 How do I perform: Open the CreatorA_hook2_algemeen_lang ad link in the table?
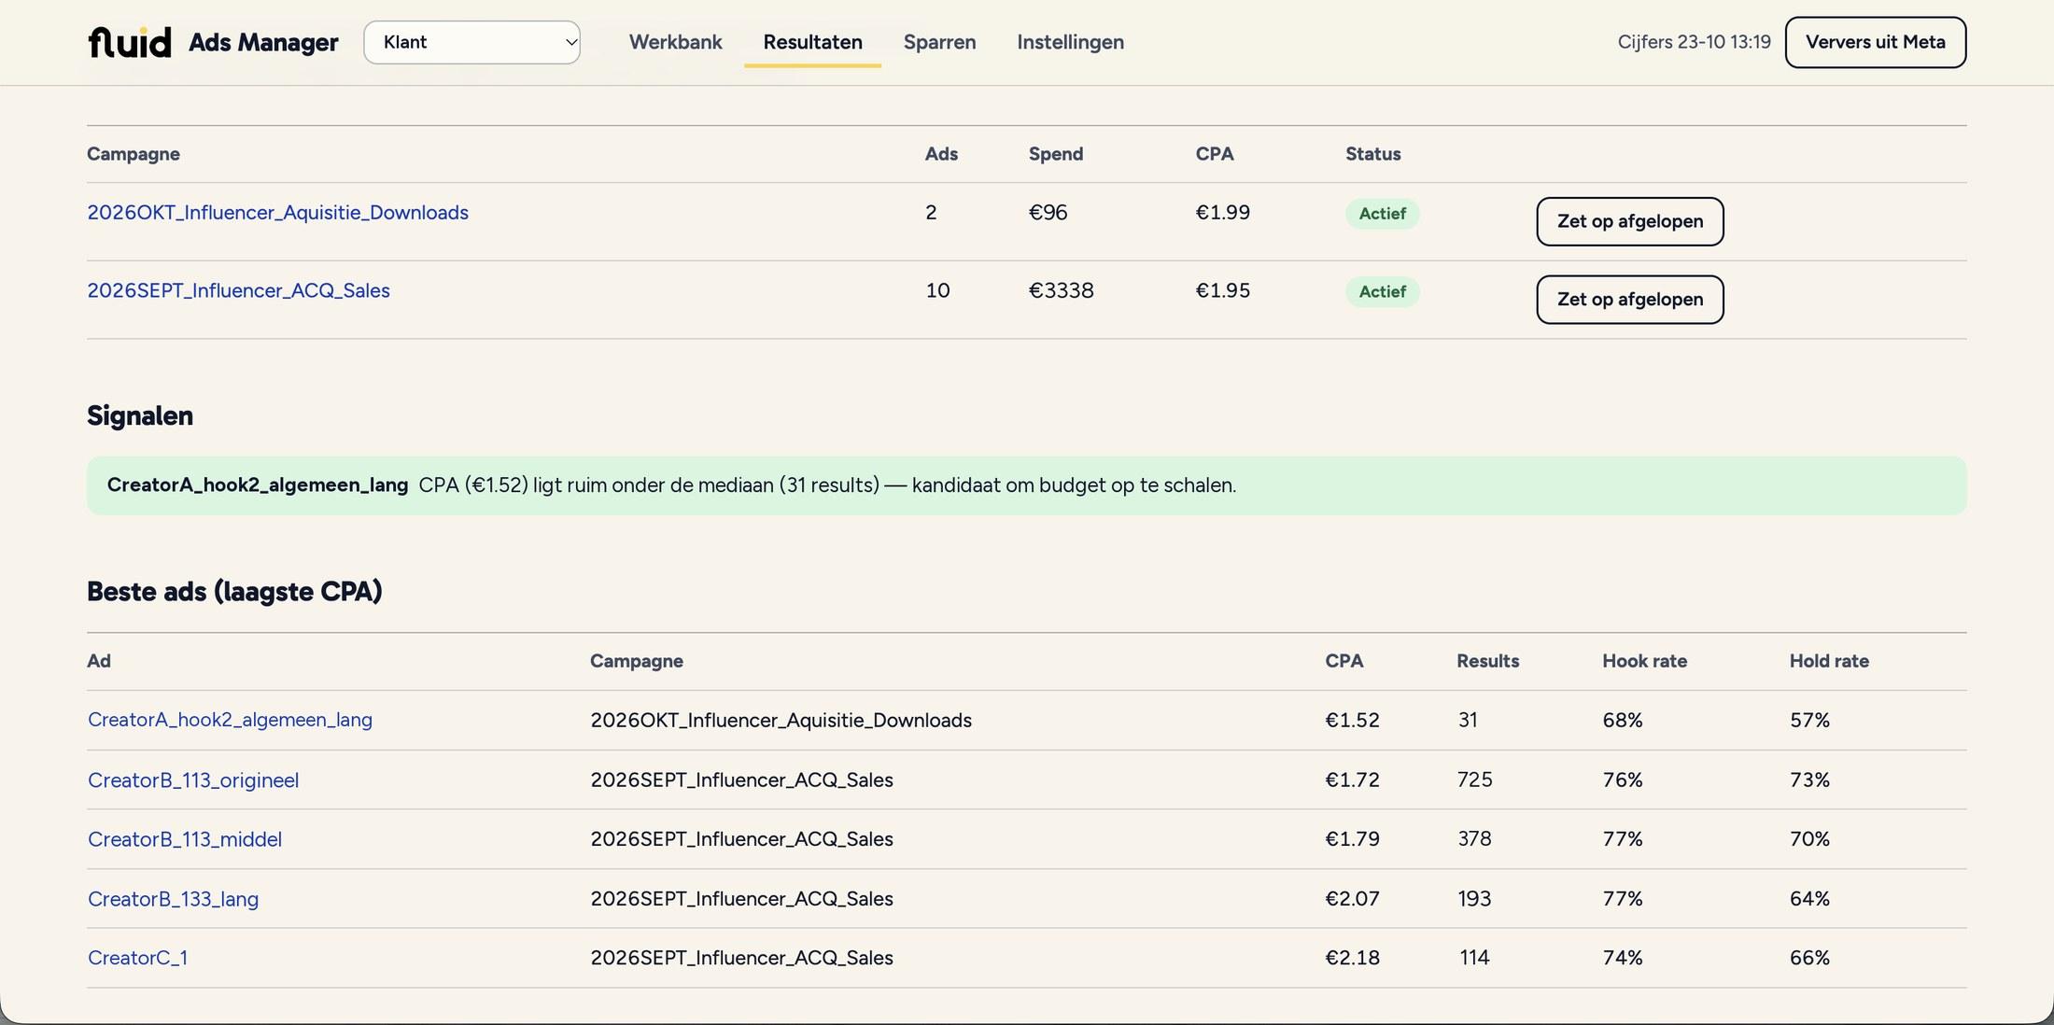tap(230, 720)
